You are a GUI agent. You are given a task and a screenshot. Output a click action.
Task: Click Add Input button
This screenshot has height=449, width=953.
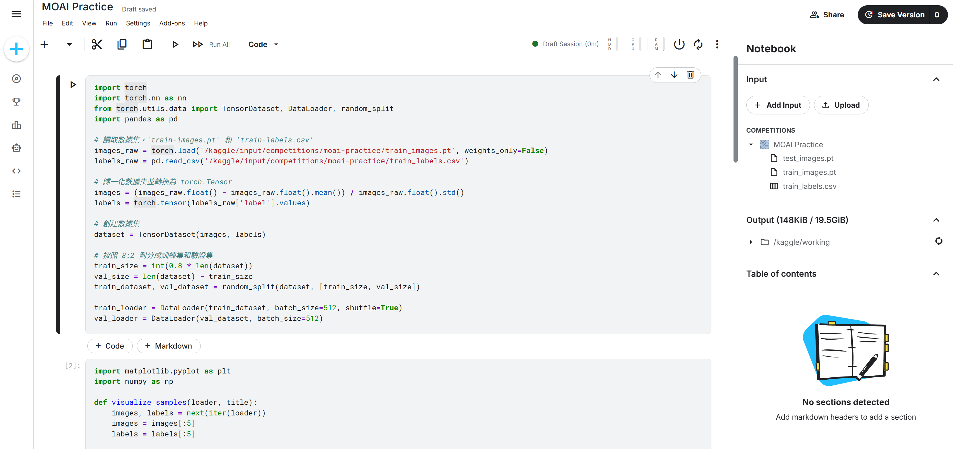778,105
